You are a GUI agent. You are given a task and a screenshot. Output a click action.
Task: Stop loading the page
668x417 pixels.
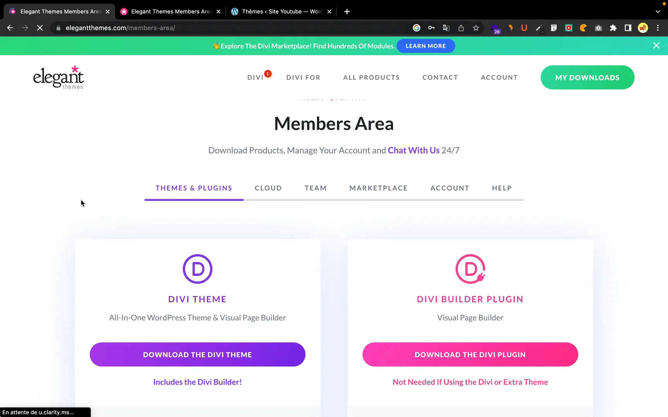pyautogui.click(x=40, y=28)
